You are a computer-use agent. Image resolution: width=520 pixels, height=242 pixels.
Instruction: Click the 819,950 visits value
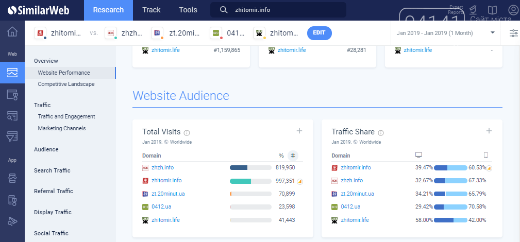click(x=285, y=167)
